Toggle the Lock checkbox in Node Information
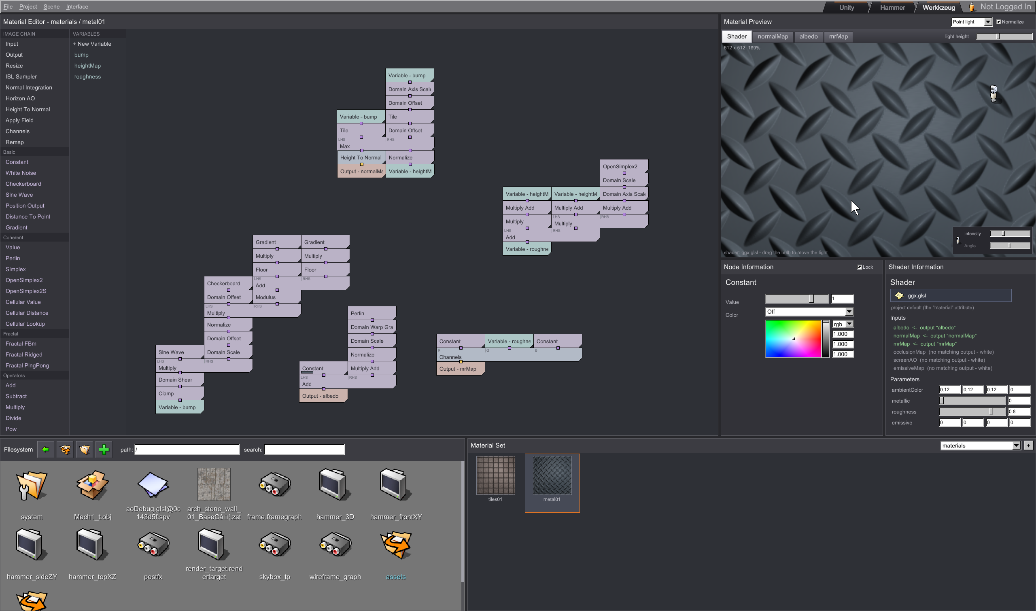 tap(859, 267)
